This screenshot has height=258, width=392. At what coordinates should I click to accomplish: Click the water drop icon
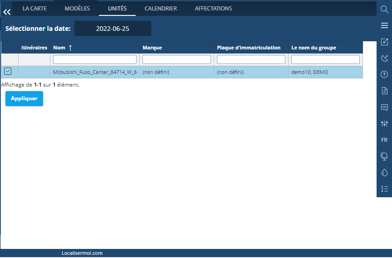click(384, 172)
